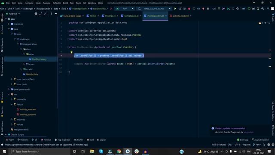Expand the drawable folder
275x155 pixels.
[12, 99]
